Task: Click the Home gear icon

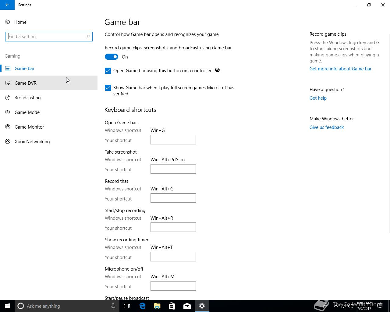Action: click(x=7, y=22)
